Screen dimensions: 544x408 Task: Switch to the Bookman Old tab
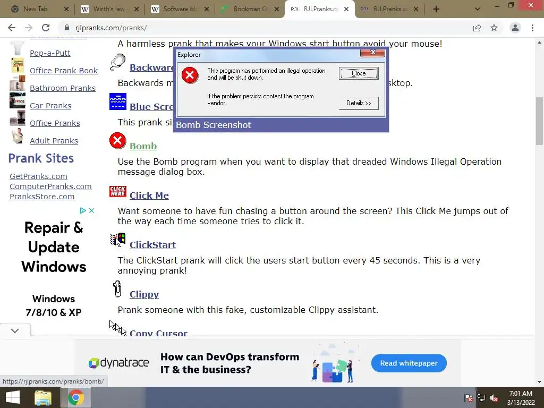click(x=249, y=9)
